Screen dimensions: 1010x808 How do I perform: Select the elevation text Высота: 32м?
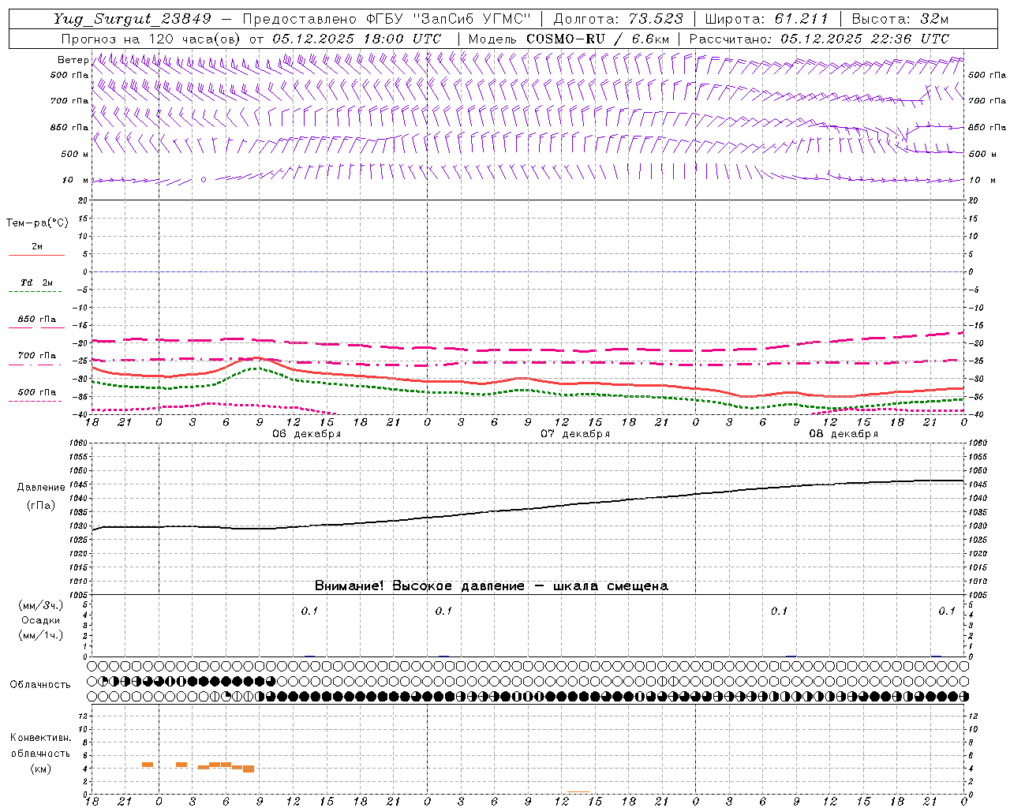click(x=900, y=19)
